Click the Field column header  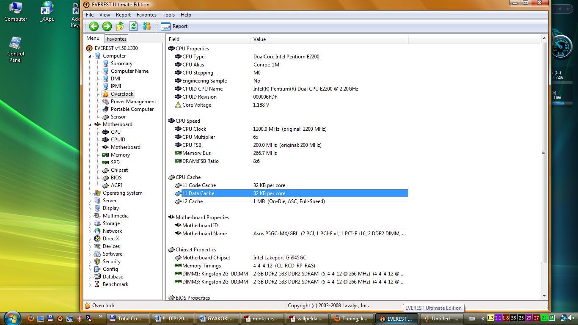[x=209, y=39]
